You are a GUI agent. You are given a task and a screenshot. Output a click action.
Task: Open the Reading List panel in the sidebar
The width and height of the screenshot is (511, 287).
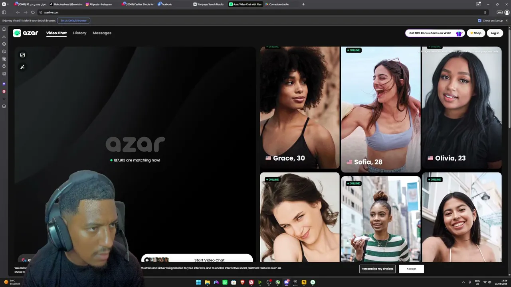pos(4,74)
